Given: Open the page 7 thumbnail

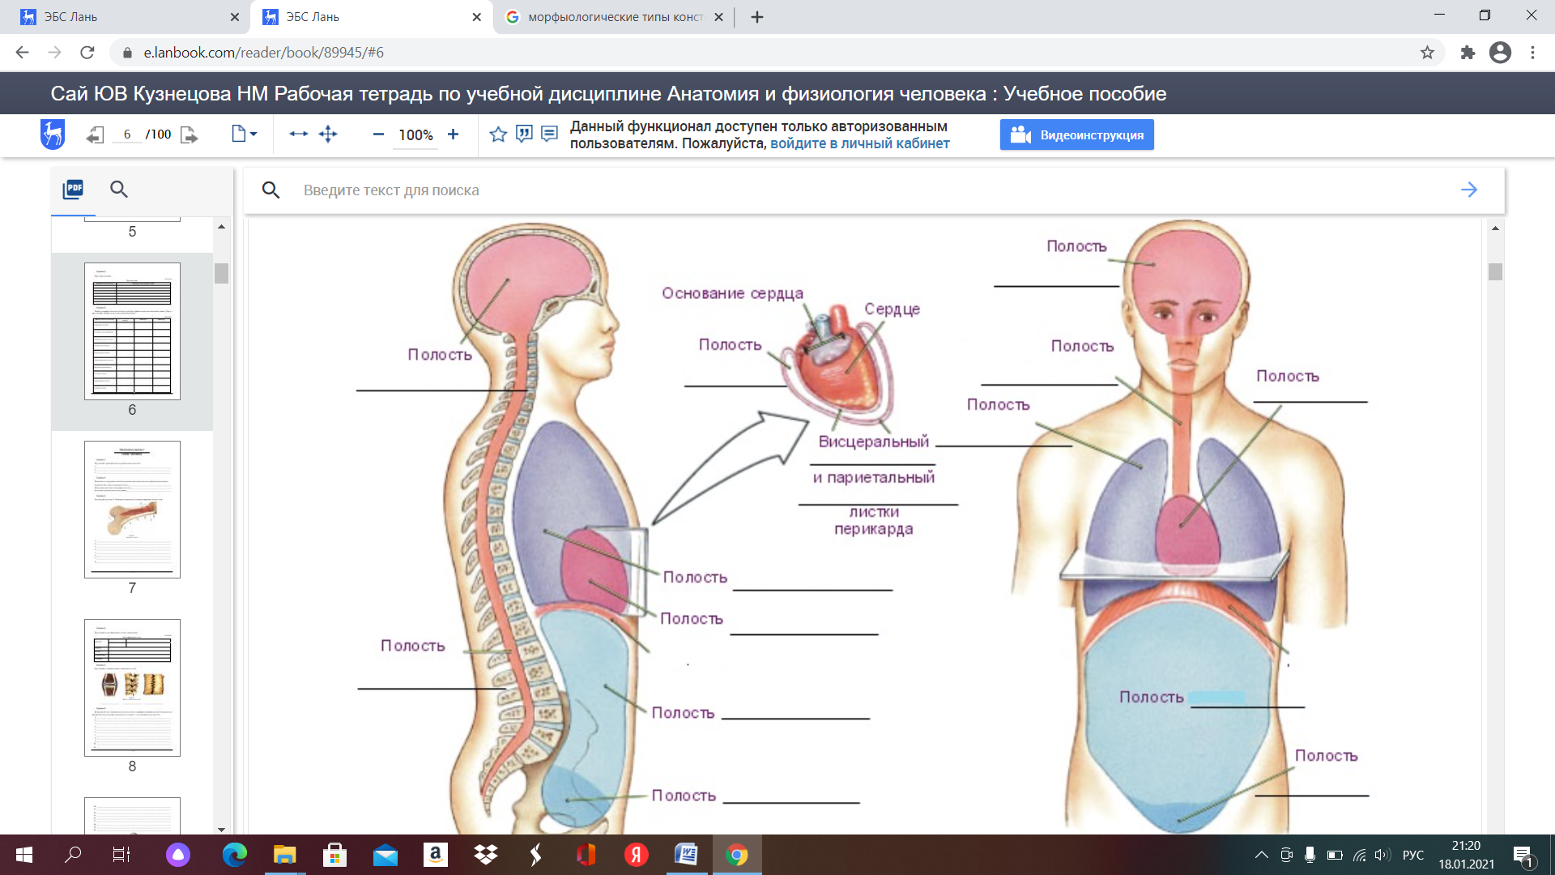Looking at the screenshot, I should point(132,510).
